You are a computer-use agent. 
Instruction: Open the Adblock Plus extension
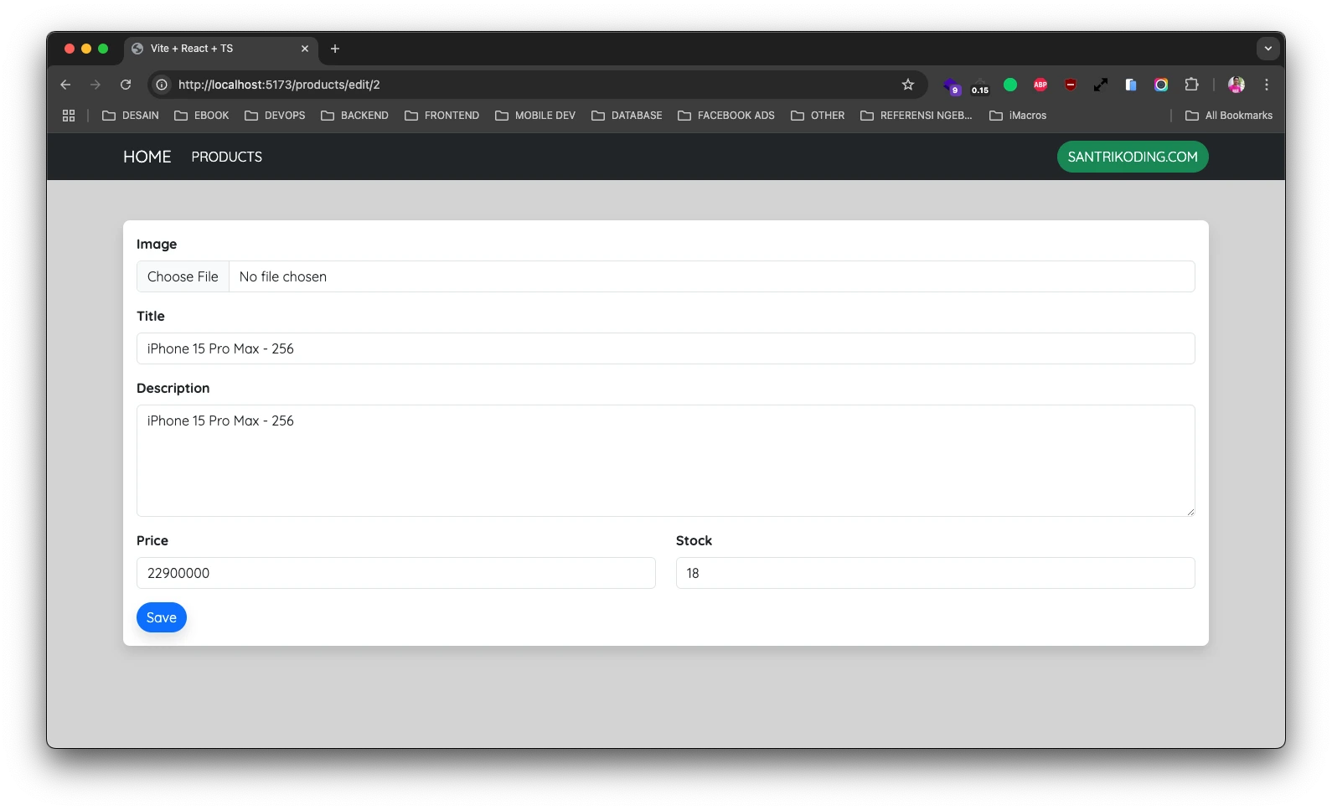pos(1040,85)
